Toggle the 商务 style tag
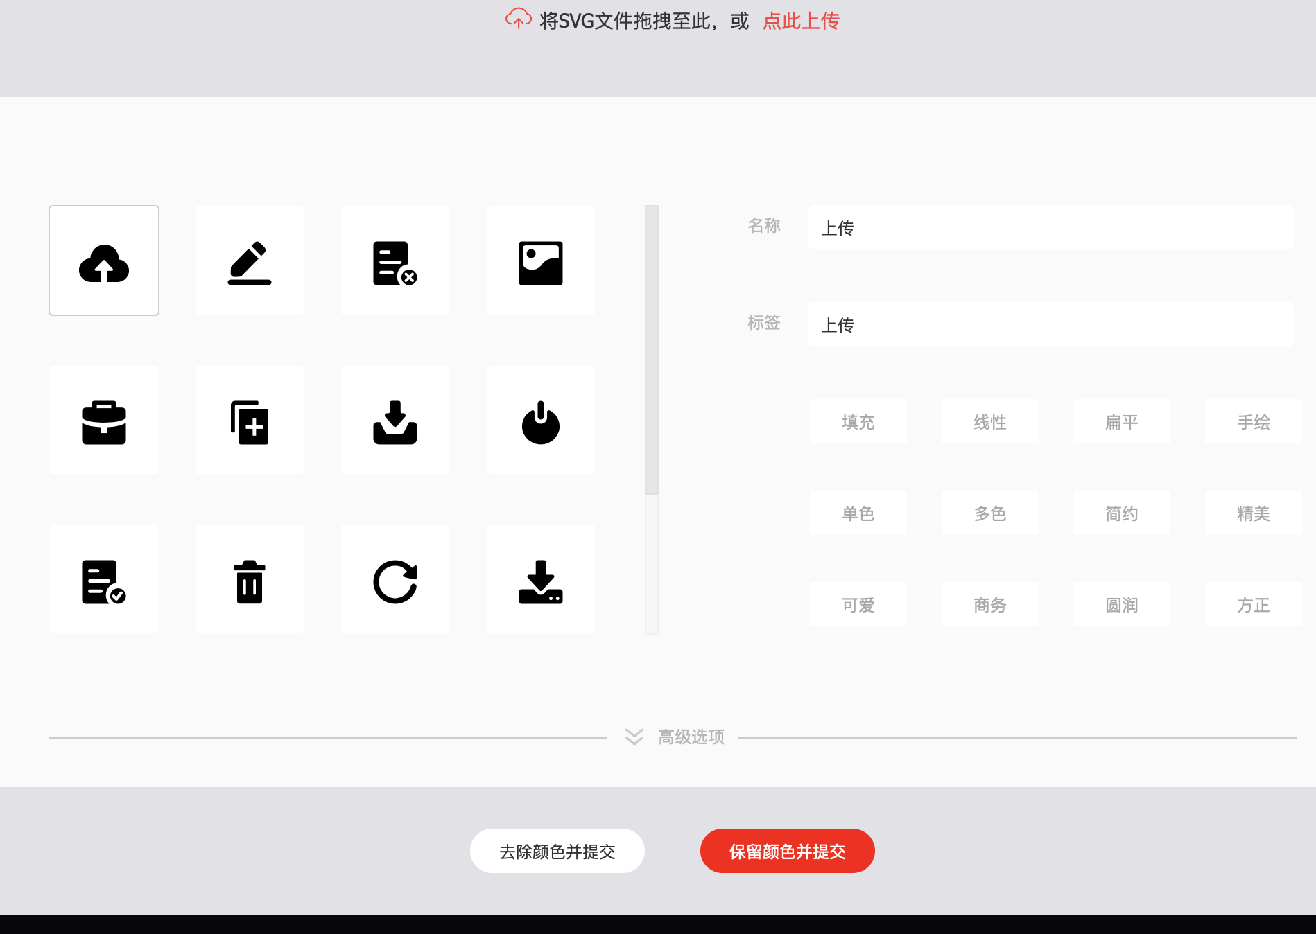The image size is (1316, 934). (989, 604)
